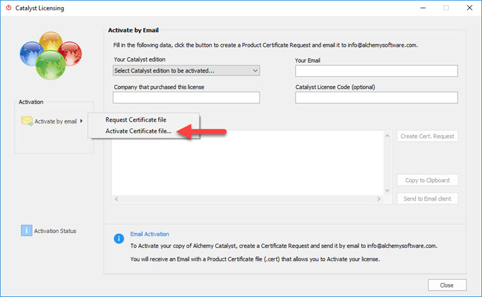Focus the Company that purchased this license field
Viewport: 482px width, 297px height.
186,97
